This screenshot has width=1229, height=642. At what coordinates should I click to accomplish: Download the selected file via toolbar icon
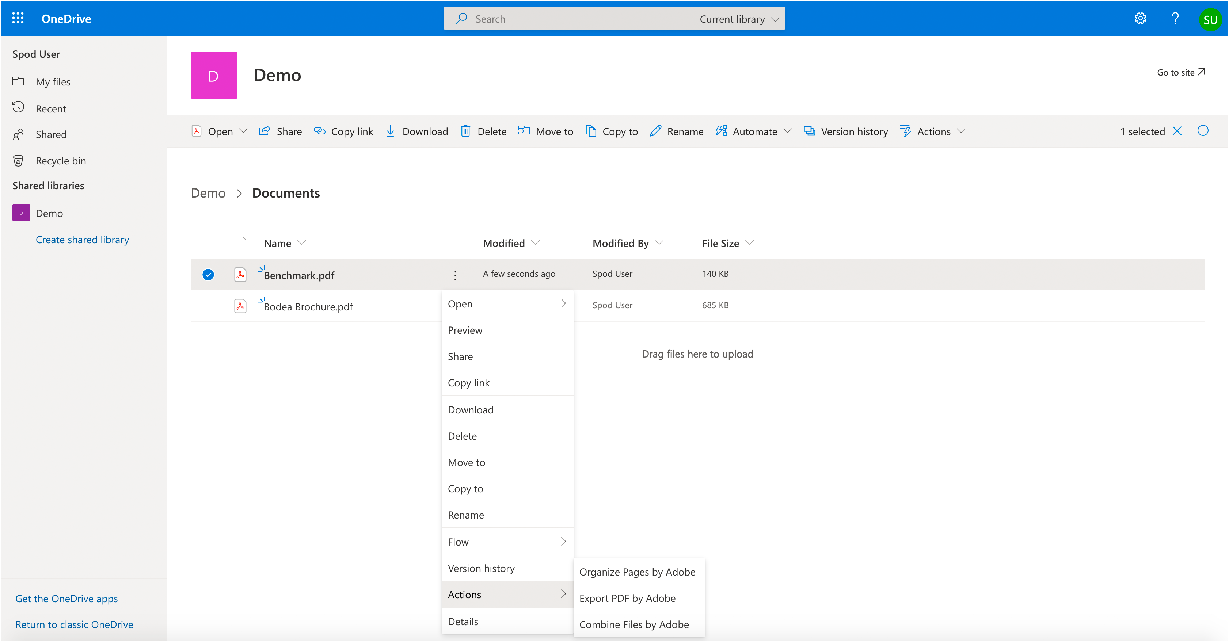pos(390,131)
